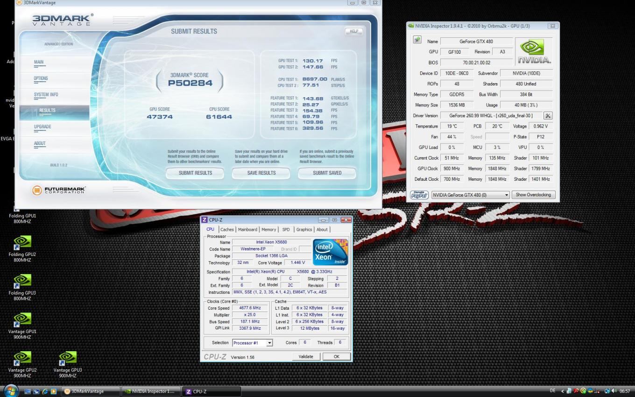Click the Temperature 19 °C field
The width and height of the screenshot is (635, 397).
point(452,126)
